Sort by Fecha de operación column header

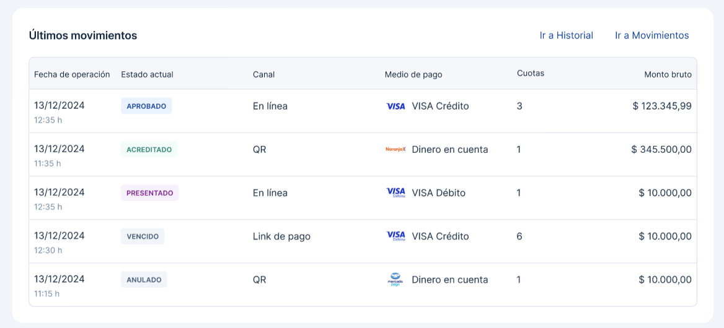pos(72,74)
